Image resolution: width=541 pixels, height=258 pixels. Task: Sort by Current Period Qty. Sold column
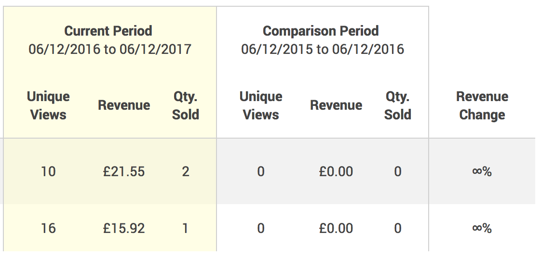point(186,105)
